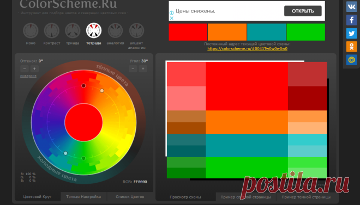Switch to Список Цветов tab
Screen dimensions: 360x205
(x=130, y=196)
